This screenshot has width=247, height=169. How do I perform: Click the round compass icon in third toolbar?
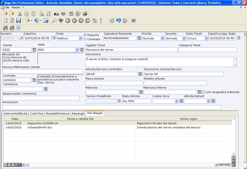tap(19, 28)
